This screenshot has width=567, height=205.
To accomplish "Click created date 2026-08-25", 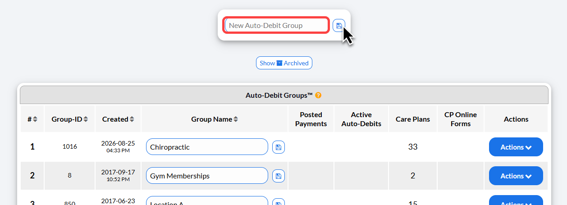I will pyautogui.click(x=118, y=143).
